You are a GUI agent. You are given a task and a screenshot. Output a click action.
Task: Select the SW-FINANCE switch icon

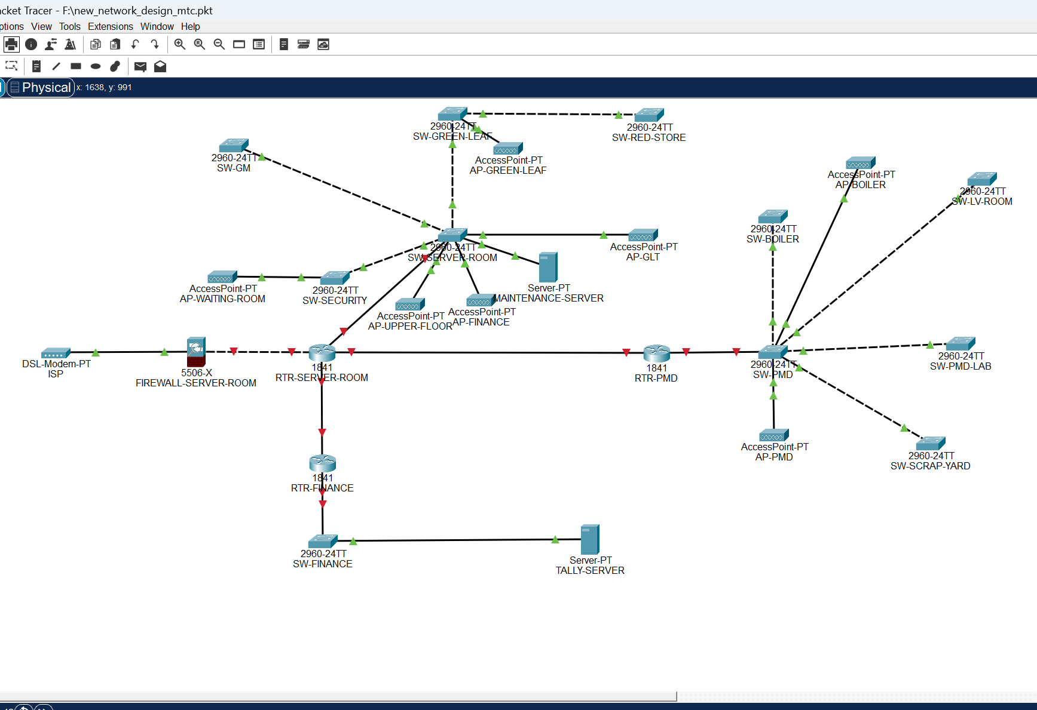tap(323, 541)
